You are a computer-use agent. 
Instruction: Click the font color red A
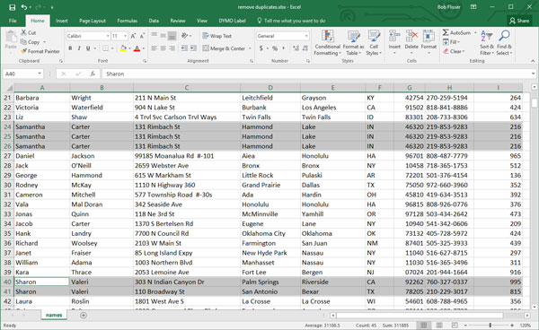[137, 48]
